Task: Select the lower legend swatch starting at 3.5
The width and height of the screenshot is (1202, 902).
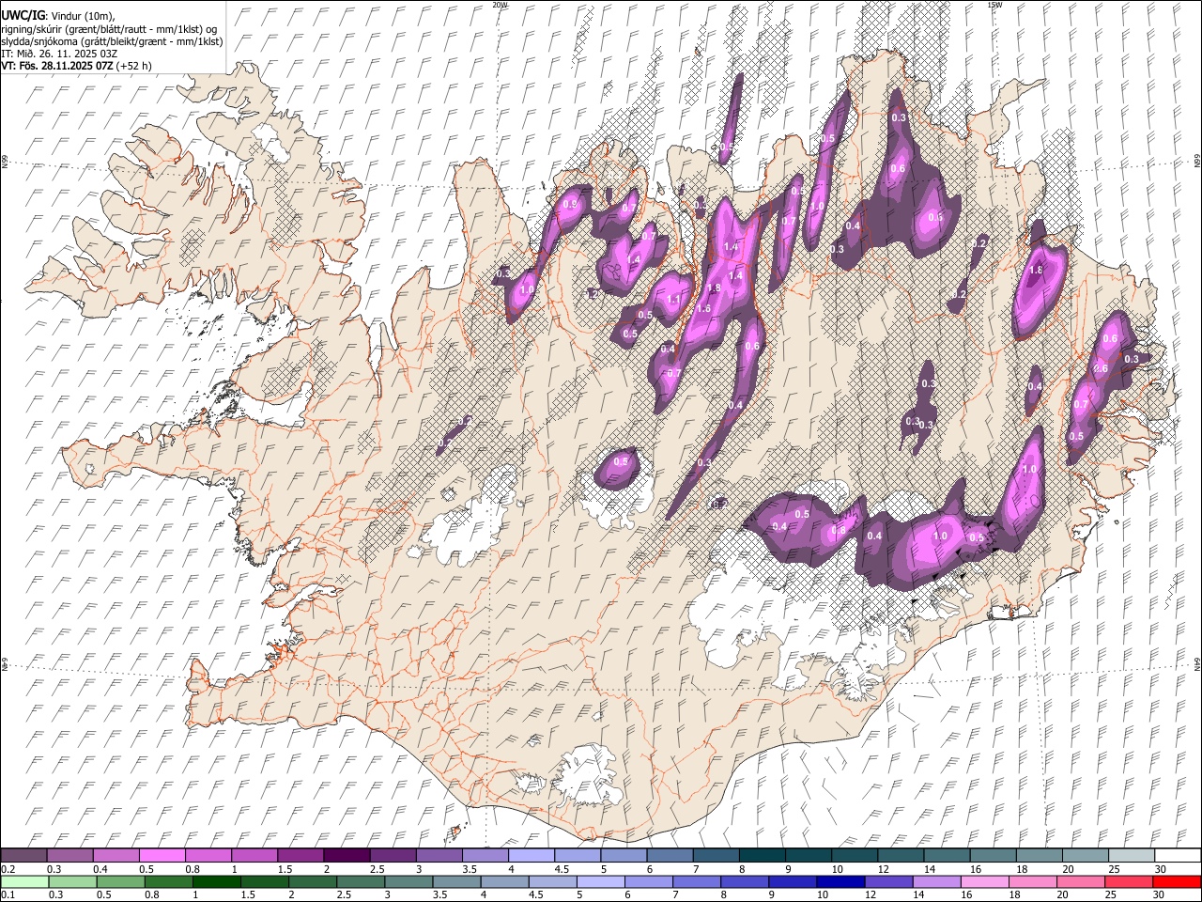Action: coord(456,882)
